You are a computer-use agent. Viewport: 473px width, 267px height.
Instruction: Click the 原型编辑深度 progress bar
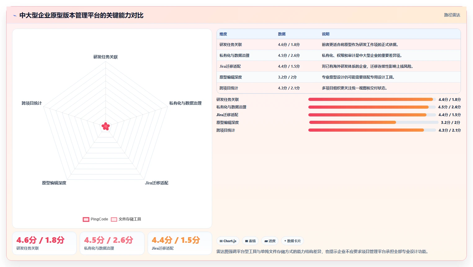[374, 122]
